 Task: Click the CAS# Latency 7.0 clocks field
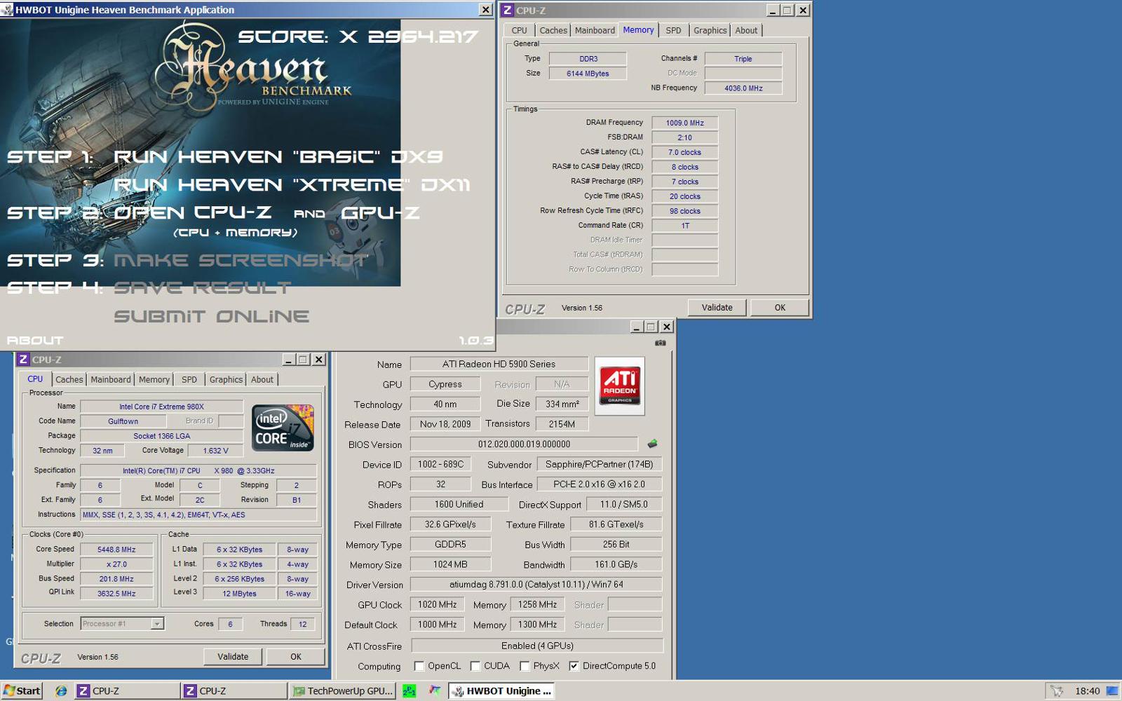pyautogui.click(x=684, y=152)
